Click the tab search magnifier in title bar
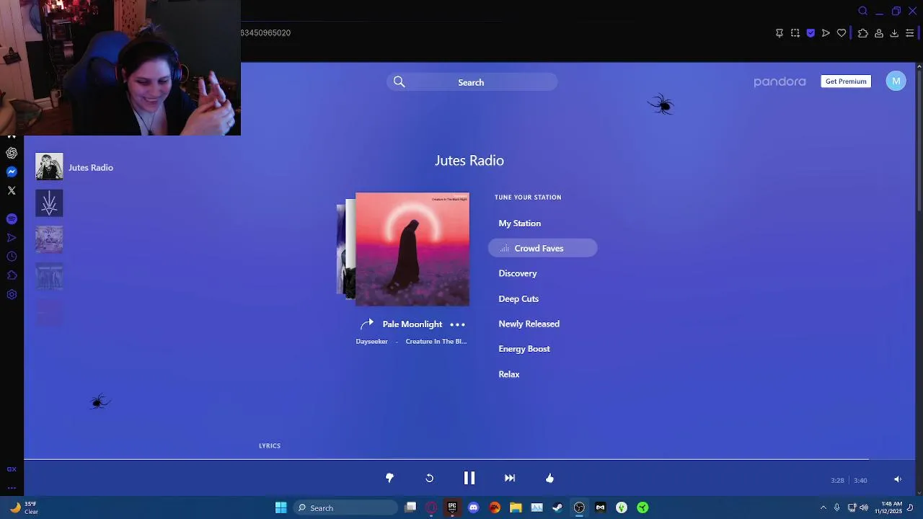 pyautogui.click(x=863, y=11)
